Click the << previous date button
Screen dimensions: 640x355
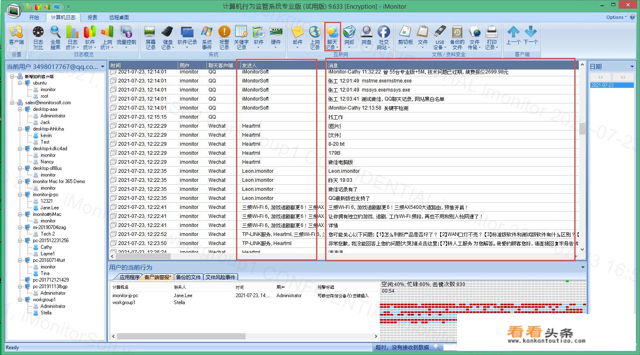[x=601, y=77]
